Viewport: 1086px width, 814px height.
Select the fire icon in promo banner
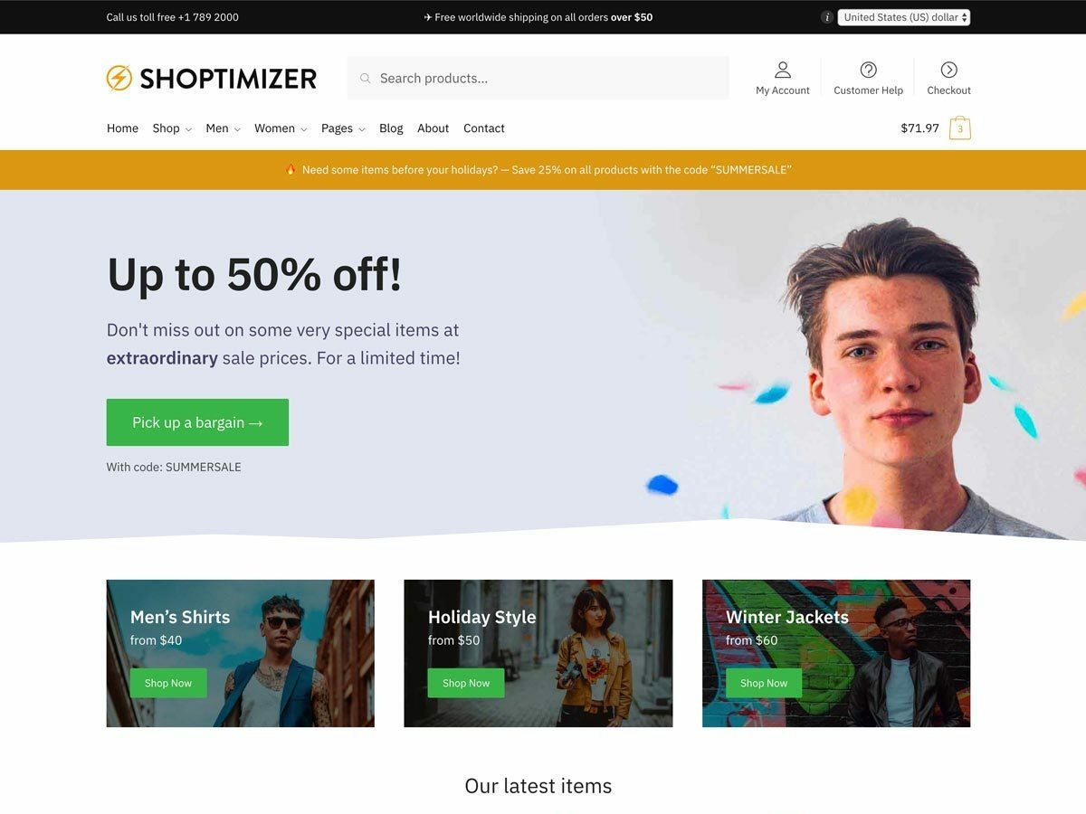291,169
